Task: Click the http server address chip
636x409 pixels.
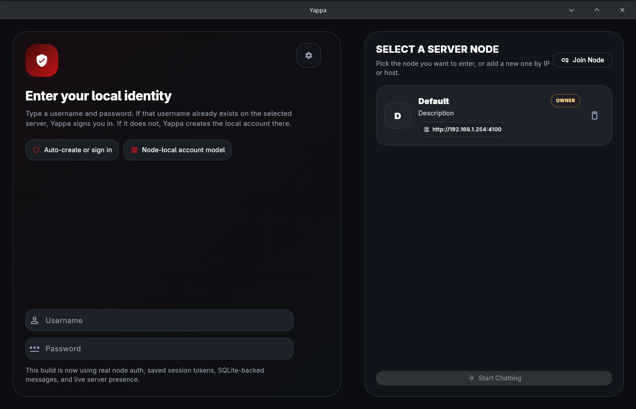Action: [x=462, y=129]
